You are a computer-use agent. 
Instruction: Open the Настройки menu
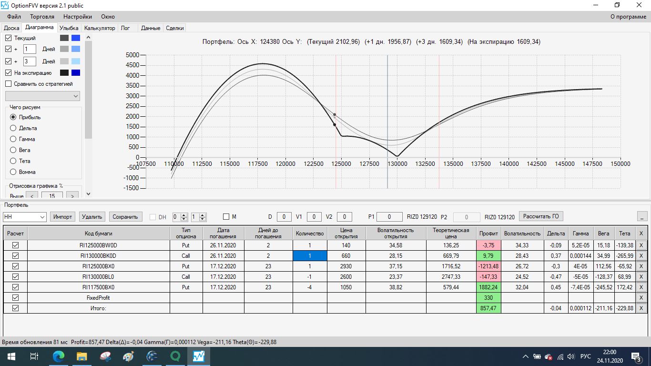tap(78, 17)
